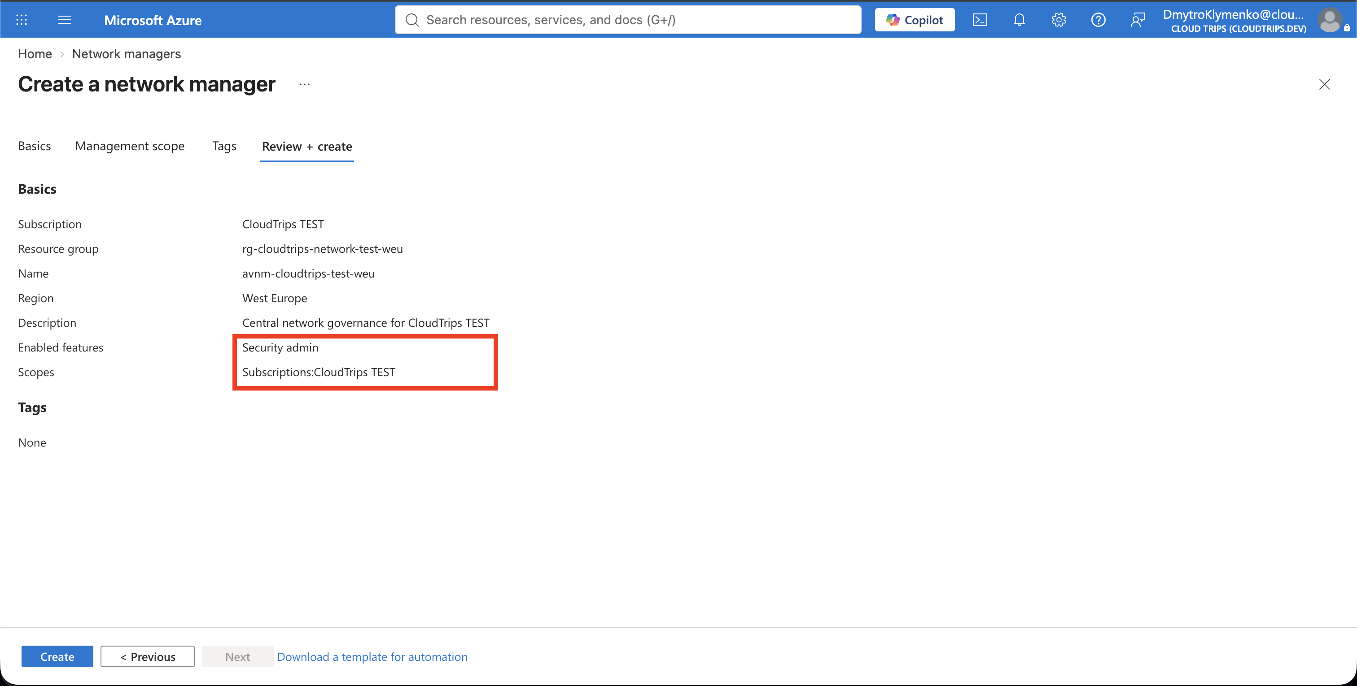The width and height of the screenshot is (1357, 686).
Task: Open the feedback icon
Action: pyautogui.click(x=1138, y=20)
